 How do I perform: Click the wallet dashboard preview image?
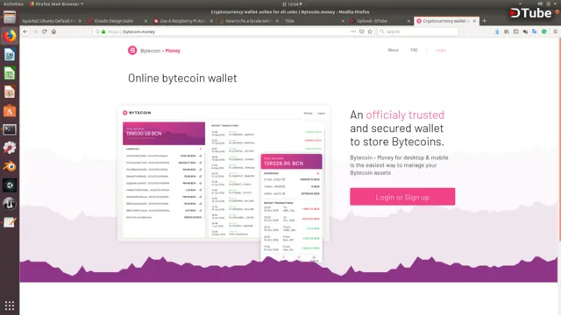click(x=224, y=173)
